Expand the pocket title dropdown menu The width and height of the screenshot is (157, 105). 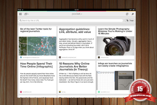pos(77,14)
